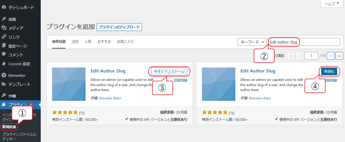Screen dimensions: 345x142
Task: Jump to last results page arrow
Action: tap(340, 56)
